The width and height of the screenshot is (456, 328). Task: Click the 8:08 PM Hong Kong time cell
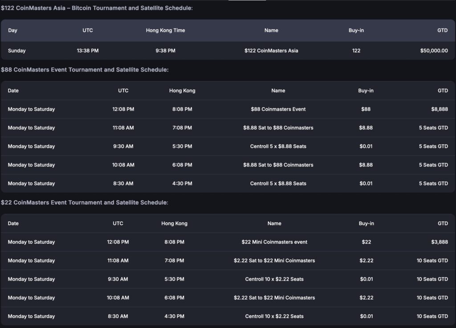coord(182,109)
